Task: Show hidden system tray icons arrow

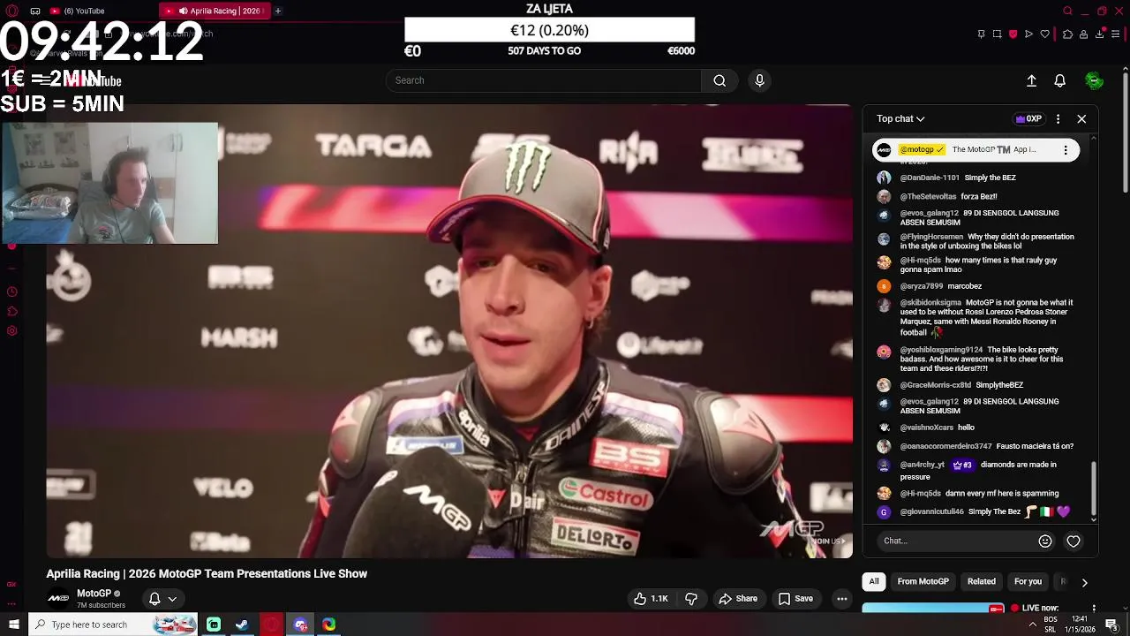Action: [x=1032, y=625]
